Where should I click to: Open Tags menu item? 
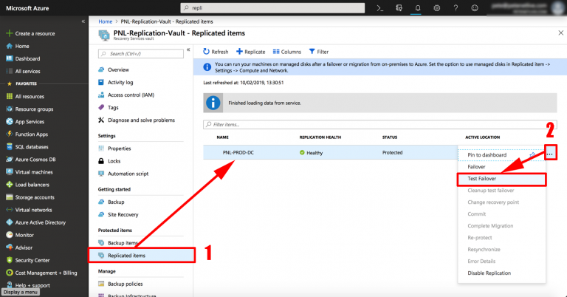point(109,107)
